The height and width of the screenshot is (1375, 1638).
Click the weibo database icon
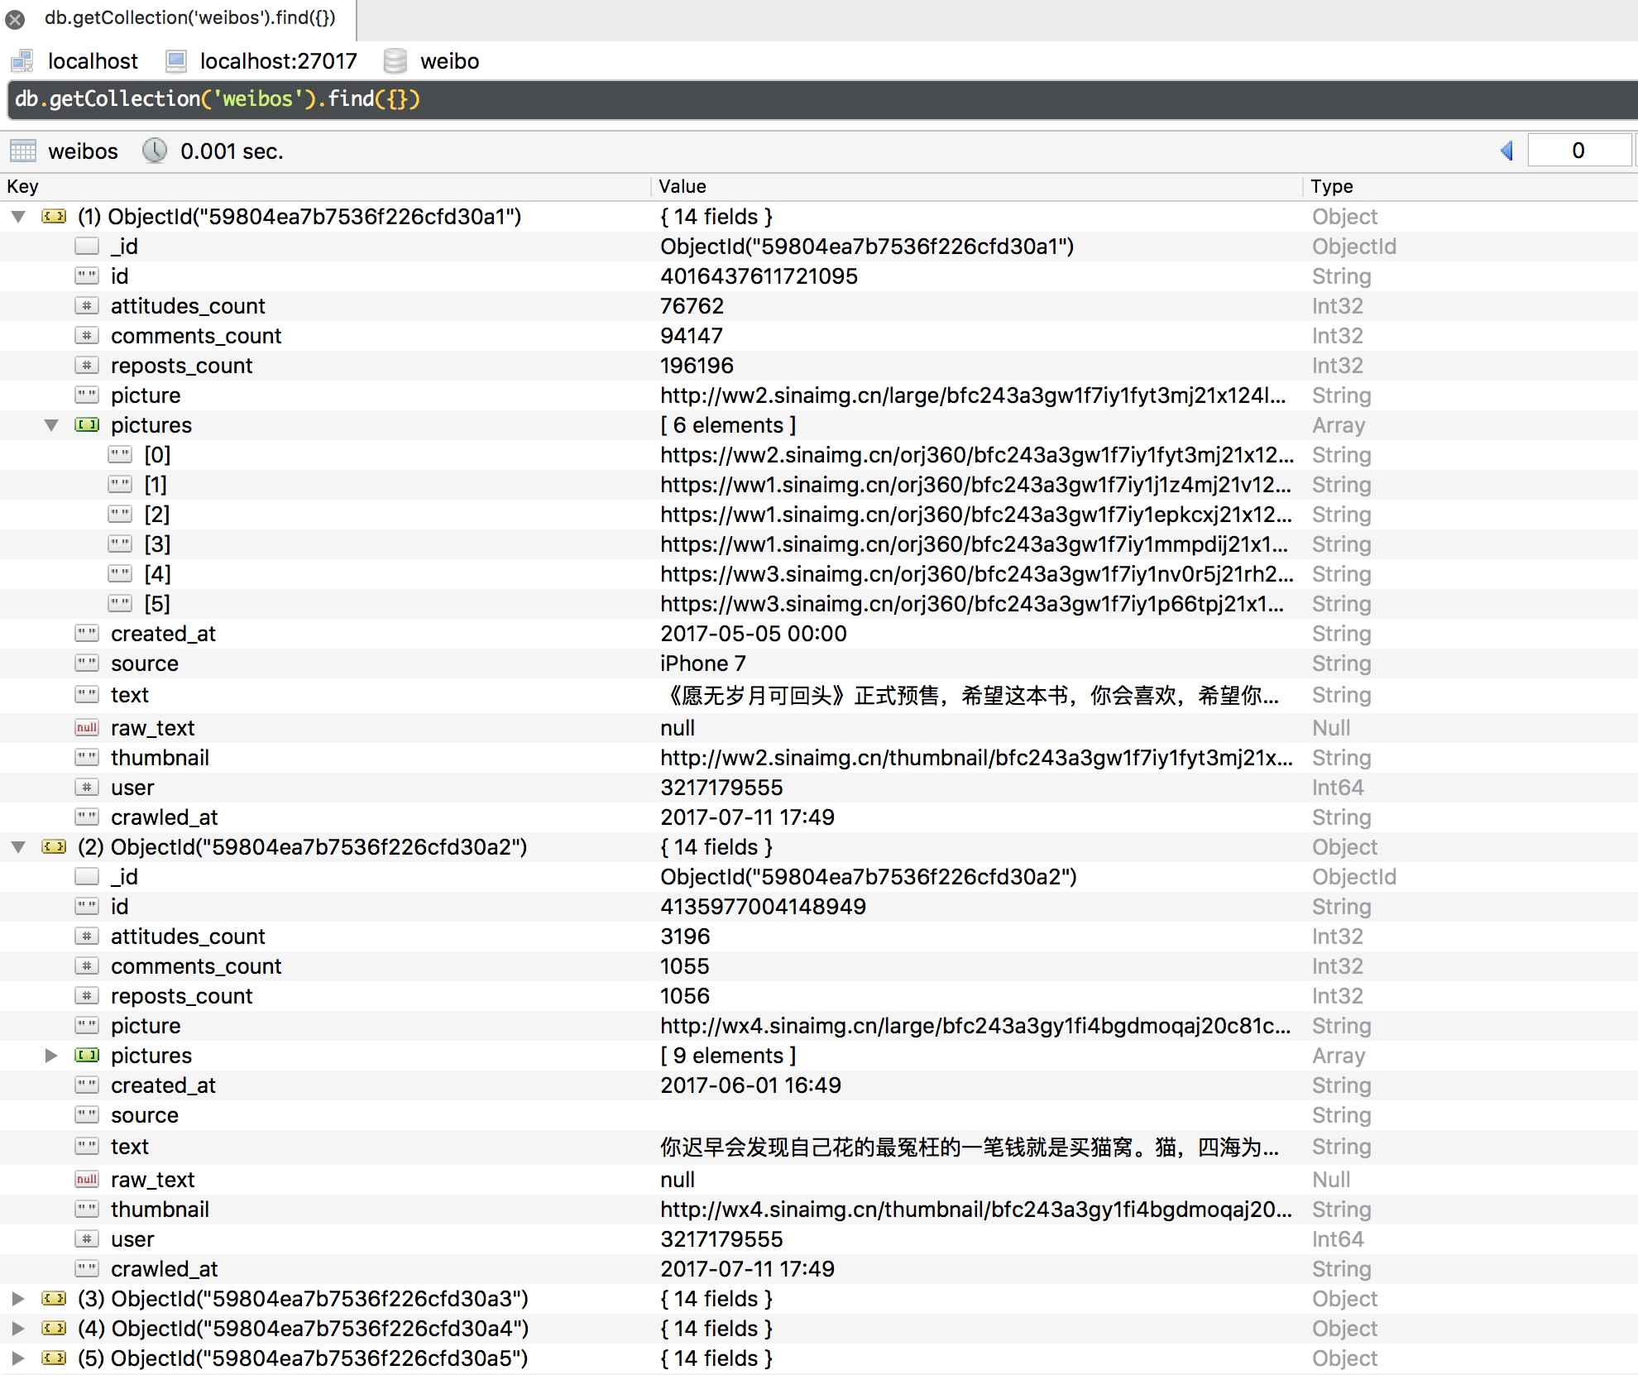[395, 61]
